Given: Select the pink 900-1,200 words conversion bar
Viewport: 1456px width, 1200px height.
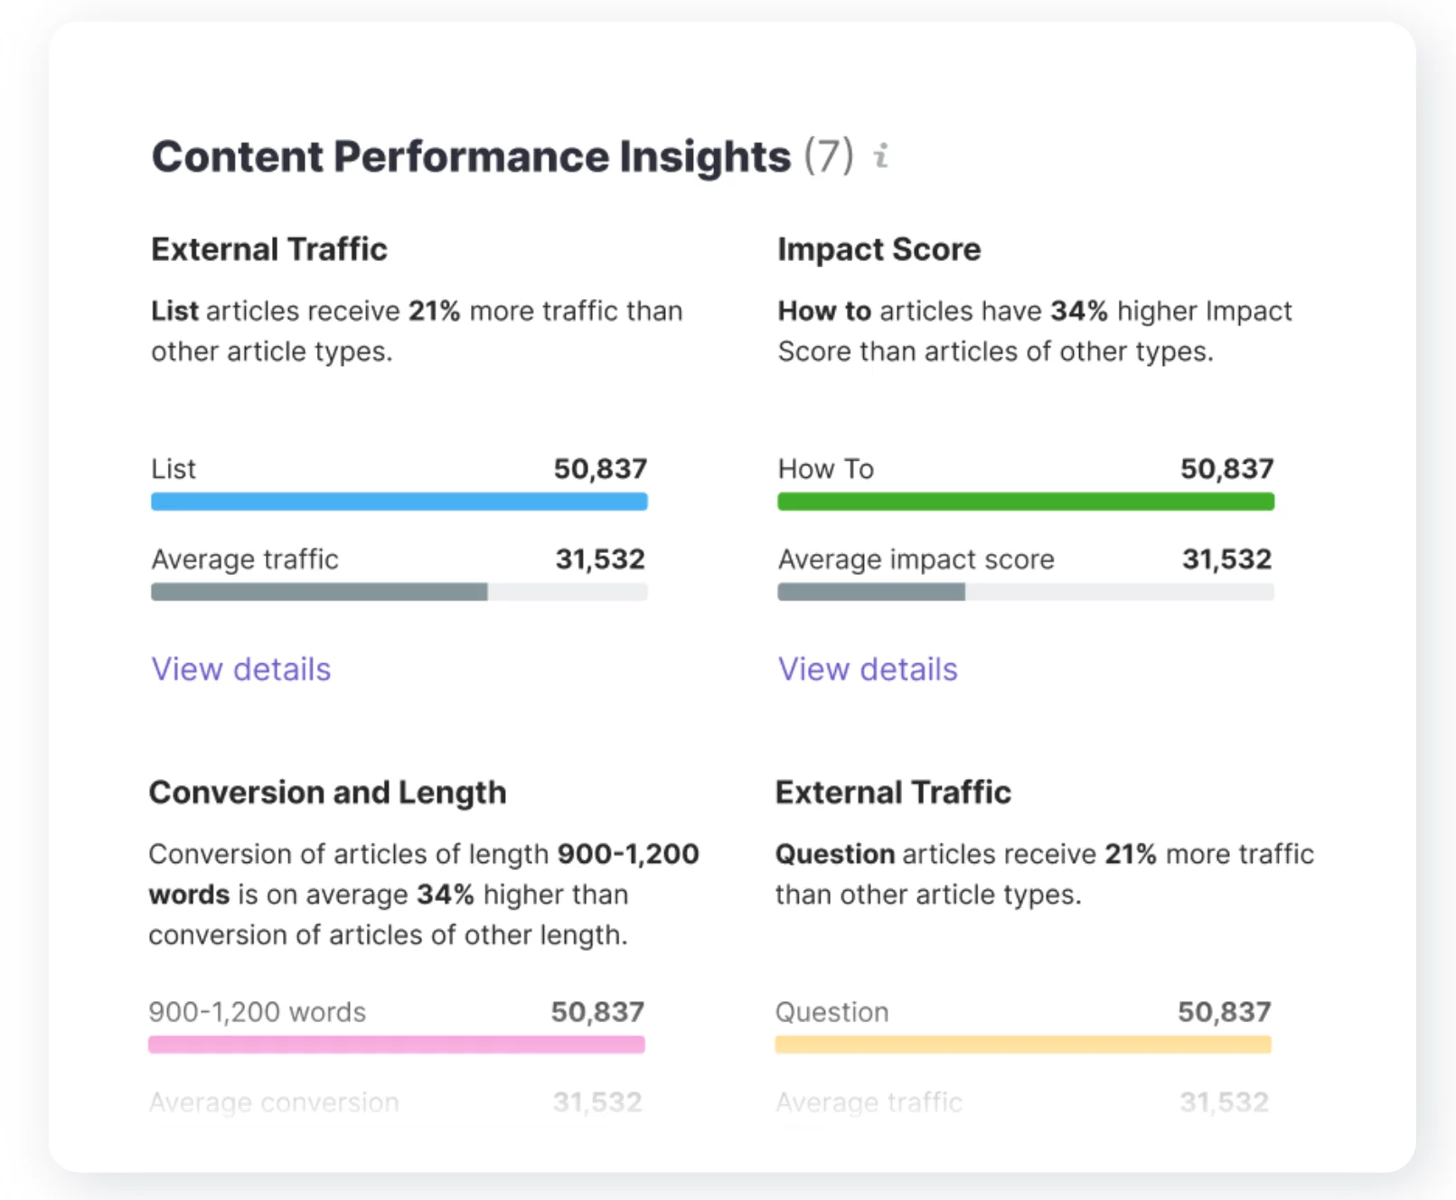Looking at the screenshot, I should [397, 1045].
